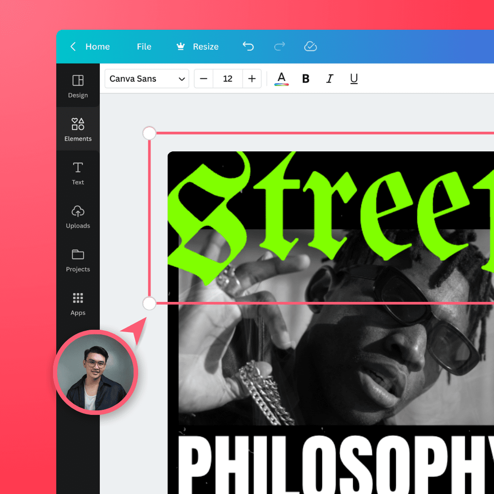Open the Uploads panel
Screen dimensions: 494x494
78,216
